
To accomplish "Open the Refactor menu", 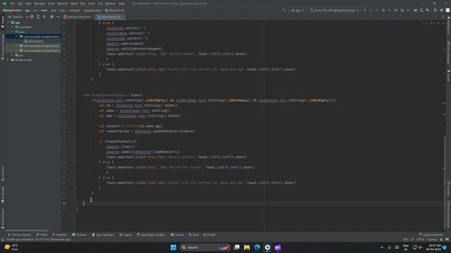I will 63,4.
